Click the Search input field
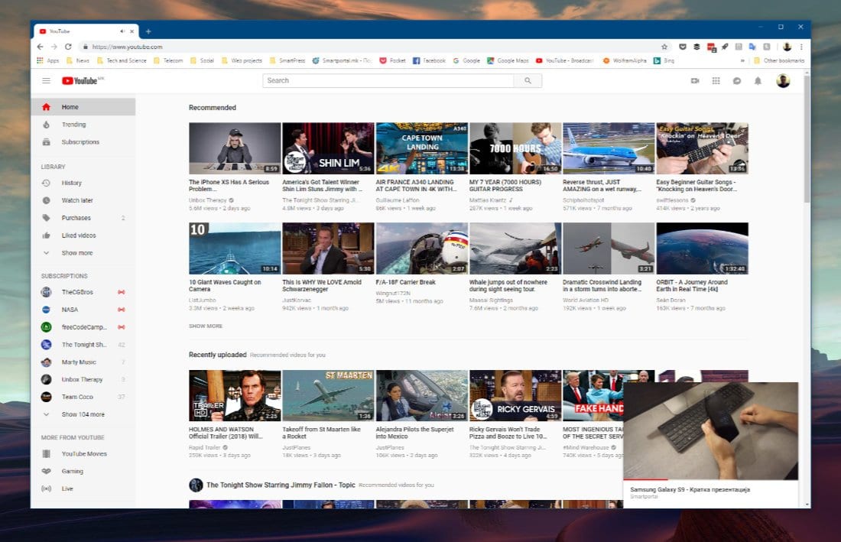841x542 pixels. pyautogui.click(x=388, y=81)
